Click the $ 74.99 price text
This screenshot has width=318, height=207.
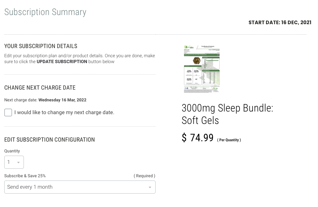click(197, 138)
